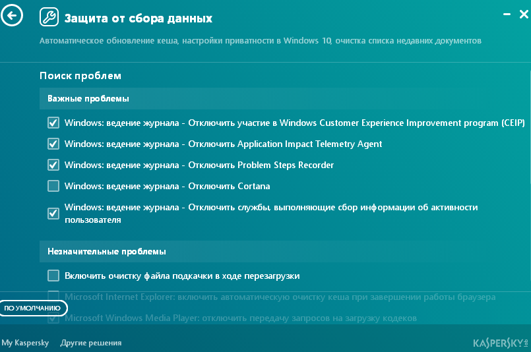Toggle the Application Impact Telemetry Agent checkbox

coord(53,144)
